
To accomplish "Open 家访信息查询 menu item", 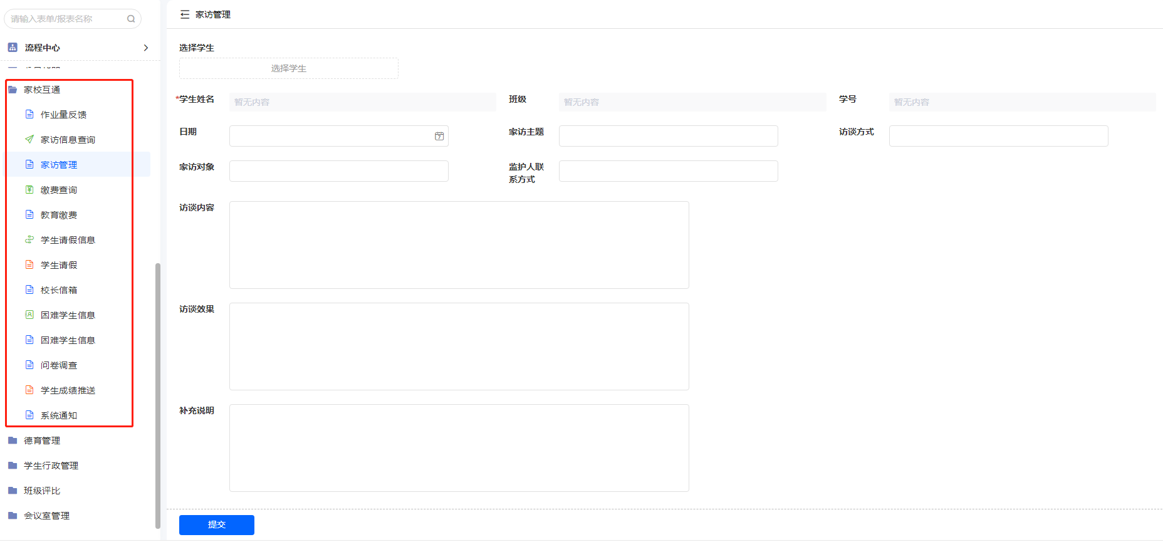I will click(68, 140).
